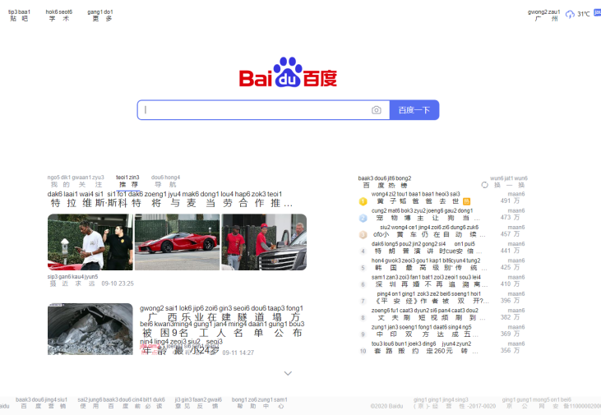Open trending item 特朗普演讲时cue安倍
The image size is (601, 415).
point(427,248)
